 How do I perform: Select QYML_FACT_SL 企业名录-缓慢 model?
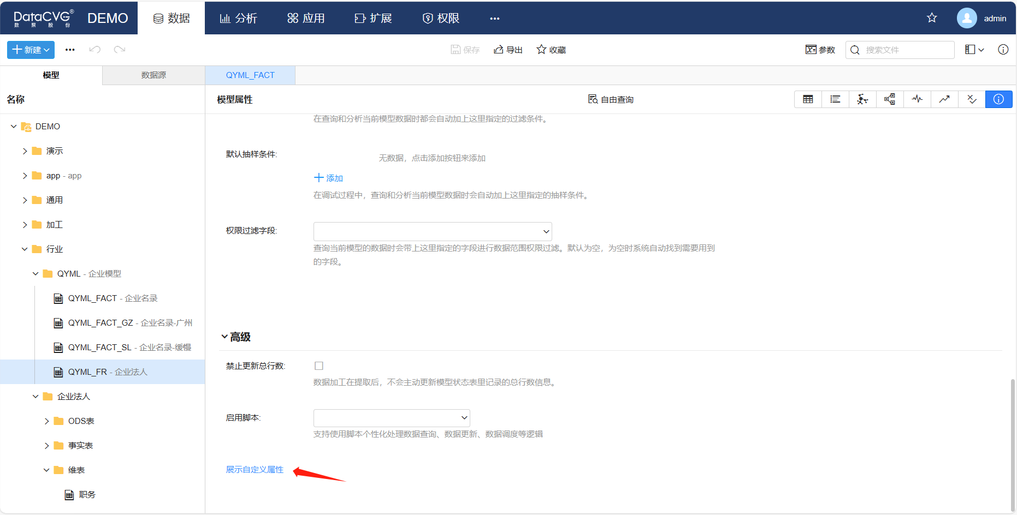(122, 348)
